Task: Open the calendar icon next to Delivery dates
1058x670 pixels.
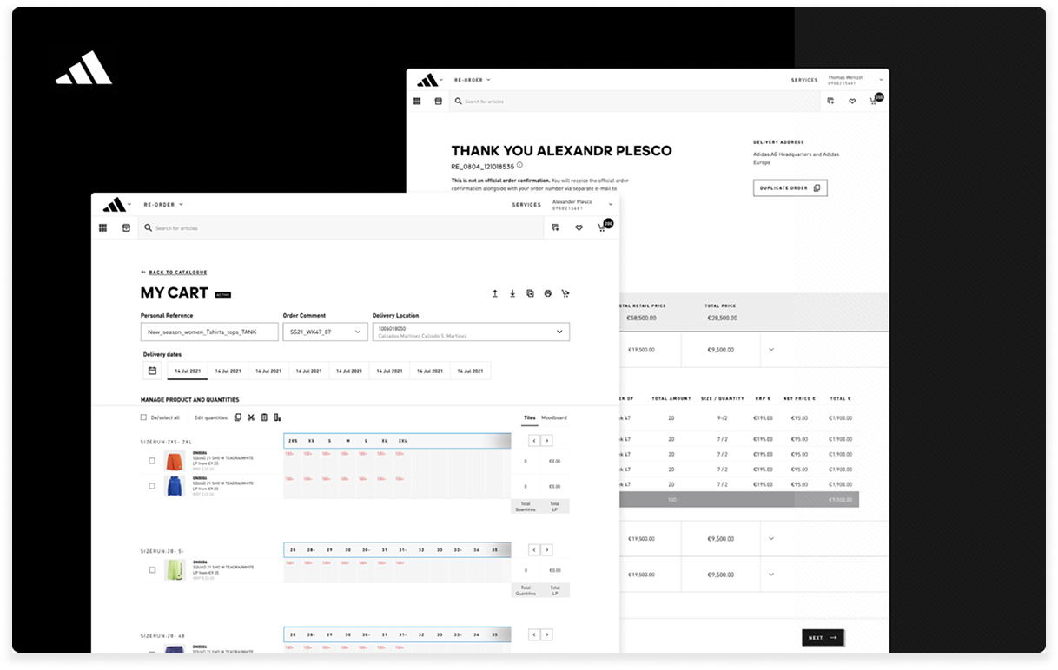Action: click(152, 370)
